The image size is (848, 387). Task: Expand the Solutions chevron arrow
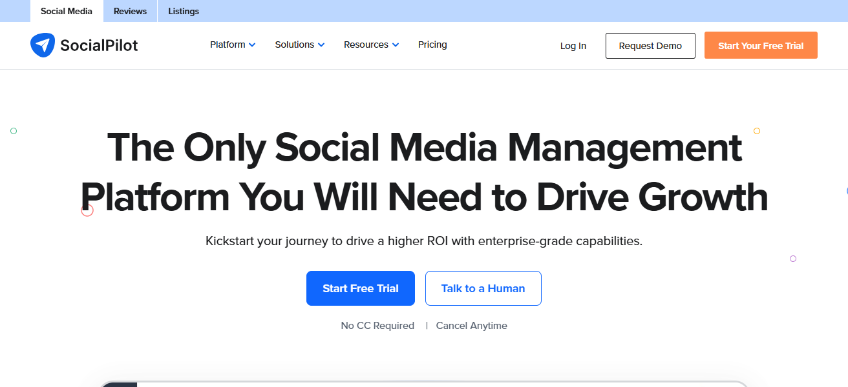[322, 45]
